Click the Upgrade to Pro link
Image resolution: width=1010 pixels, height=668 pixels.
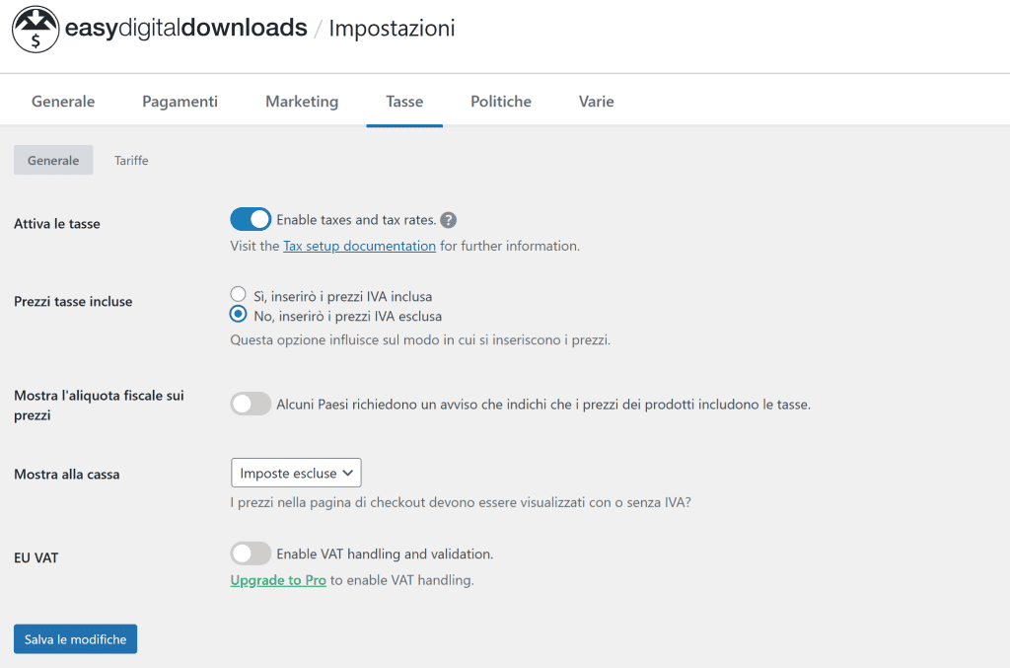[x=278, y=580]
